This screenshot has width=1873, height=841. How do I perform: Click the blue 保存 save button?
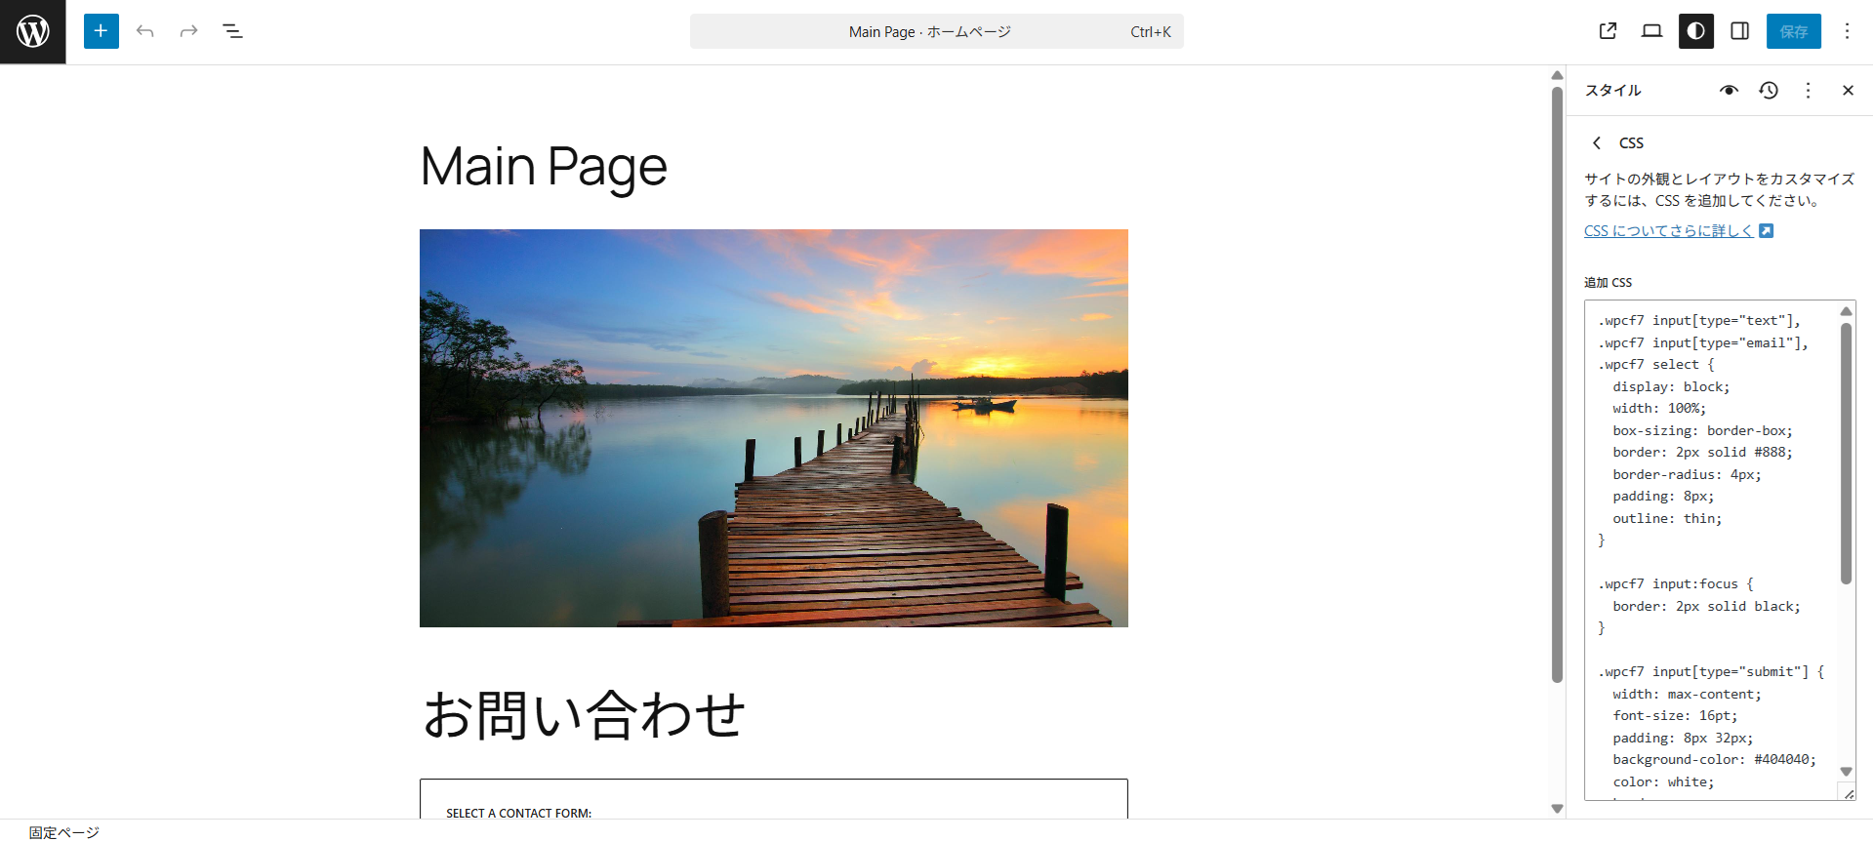coord(1793,31)
